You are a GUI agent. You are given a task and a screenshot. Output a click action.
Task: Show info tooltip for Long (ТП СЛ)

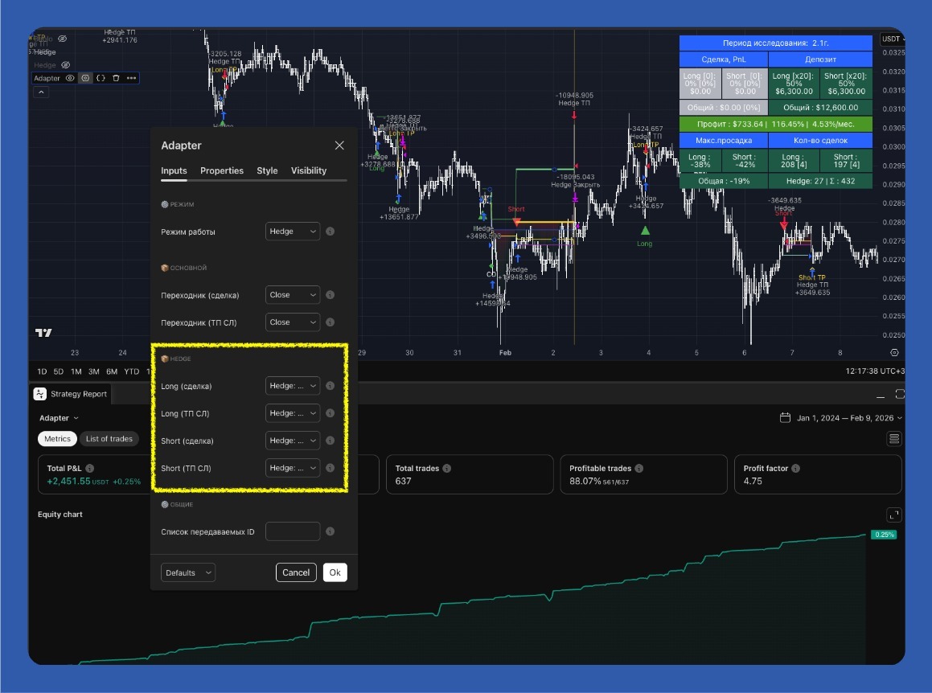(x=330, y=413)
